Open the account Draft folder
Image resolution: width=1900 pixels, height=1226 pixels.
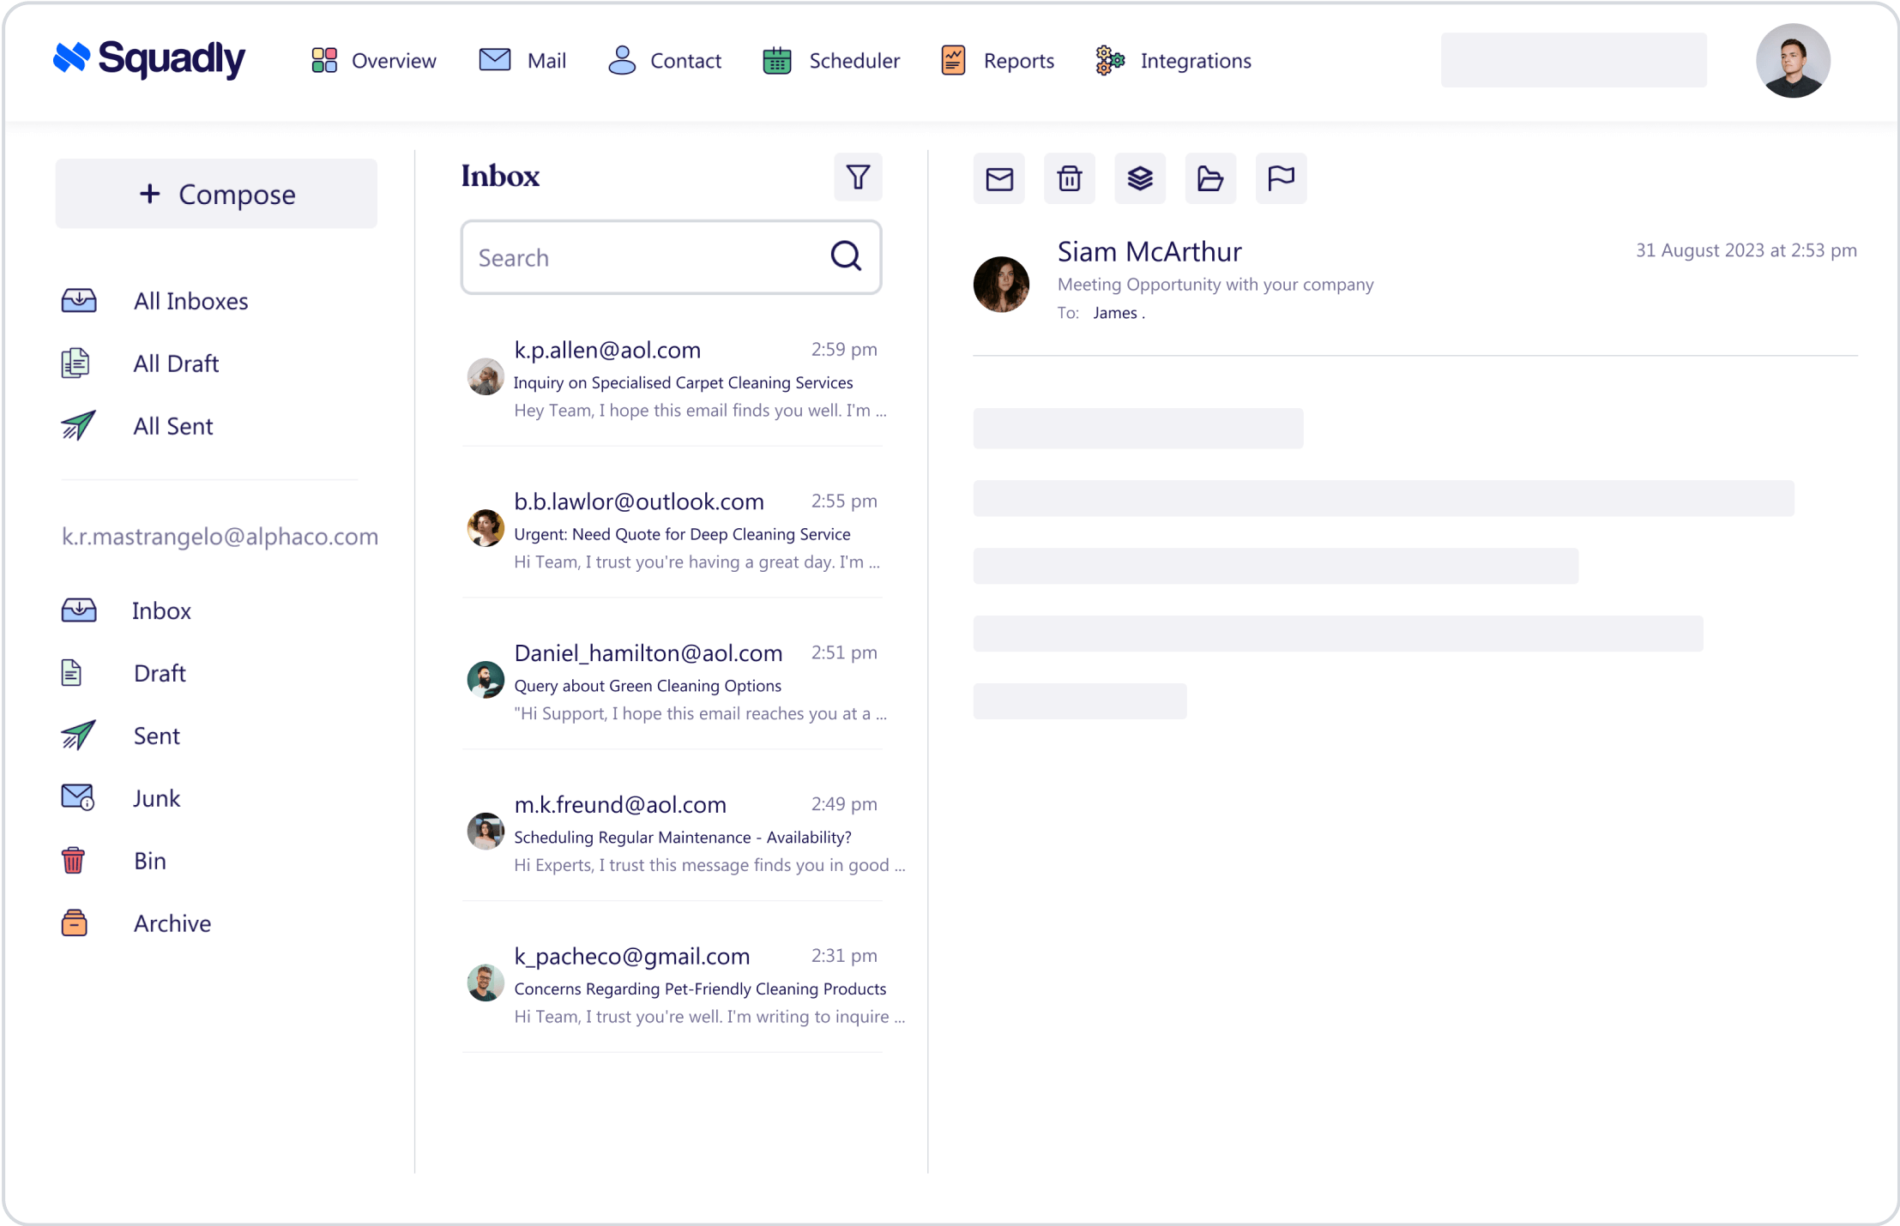pos(124,673)
